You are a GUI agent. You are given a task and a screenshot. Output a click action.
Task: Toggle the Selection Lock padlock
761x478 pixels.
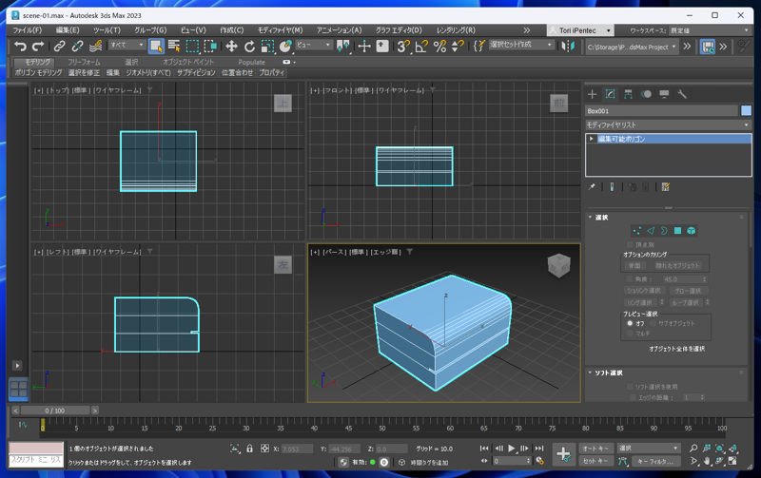249,449
